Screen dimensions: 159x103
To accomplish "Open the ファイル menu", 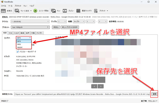I will click(3, 6).
